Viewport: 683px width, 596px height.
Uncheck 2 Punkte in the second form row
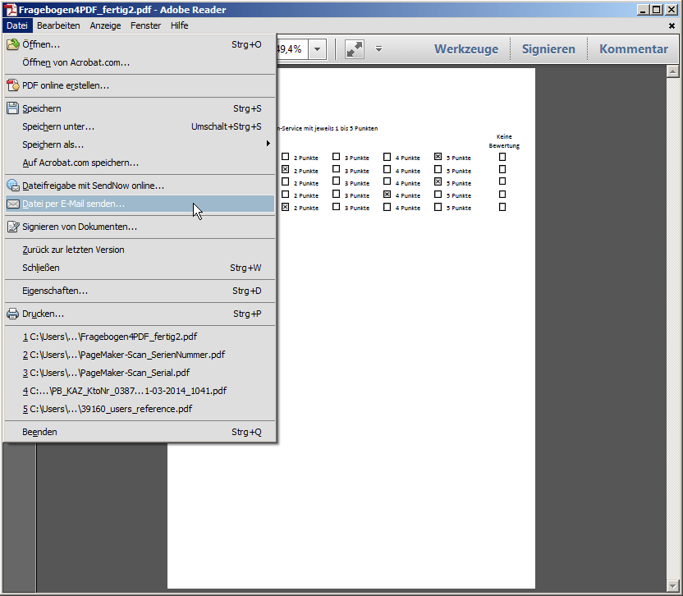(x=286, y=169)
